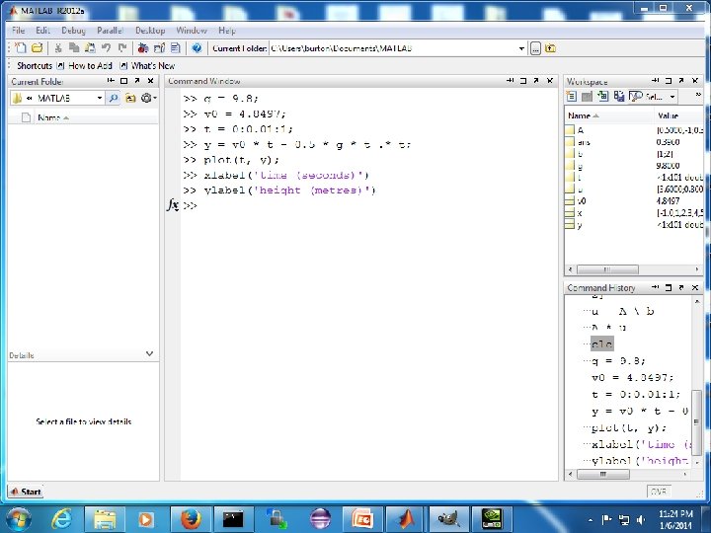Click the Undo arrow icon
The image size is (711, 533).
106,47
